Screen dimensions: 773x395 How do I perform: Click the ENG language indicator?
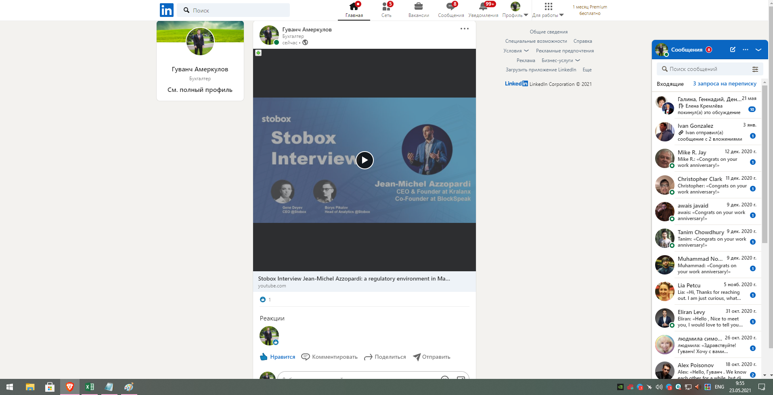pyautogui.click(x=719, y=387)
